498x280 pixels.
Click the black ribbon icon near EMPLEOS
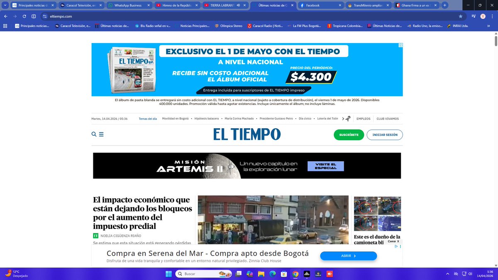[x=349, y=119]
